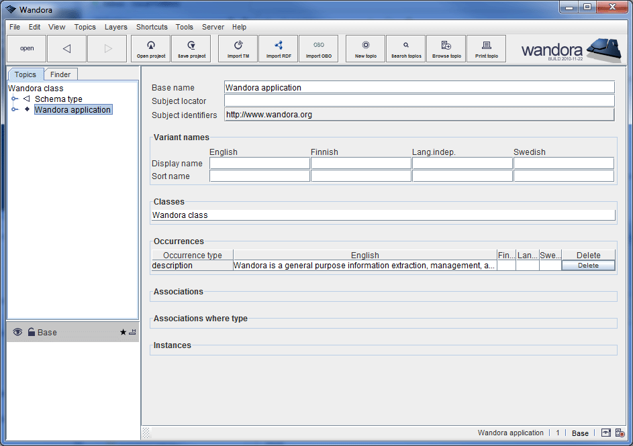
Task: Click the Save project toolbar icon
Action: pyautogui.click(x=191, y=48)
